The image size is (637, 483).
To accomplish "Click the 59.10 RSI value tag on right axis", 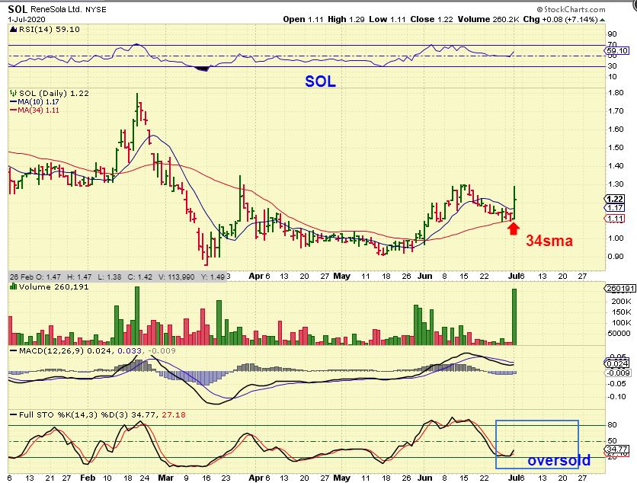I will coord(616,51).
